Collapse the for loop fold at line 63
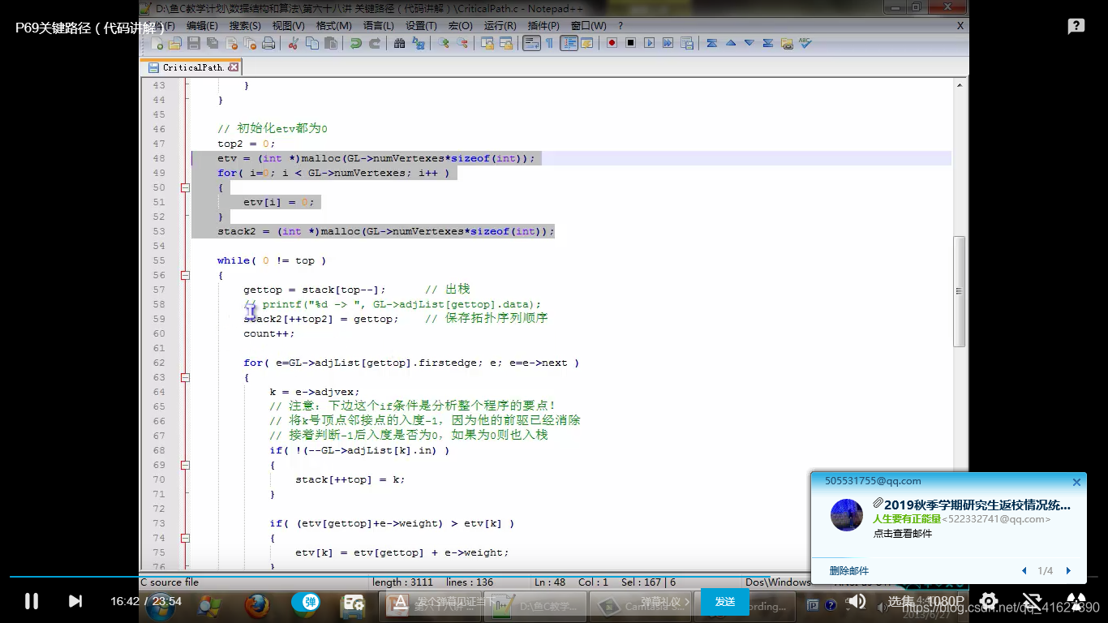Viewport: 1108px width, 623px height. [x=185, y=377]
